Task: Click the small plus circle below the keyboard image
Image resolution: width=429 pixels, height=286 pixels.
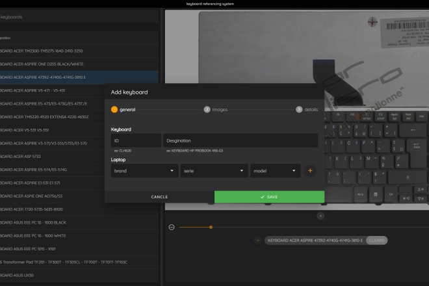Action: click(x=320, y=216)
